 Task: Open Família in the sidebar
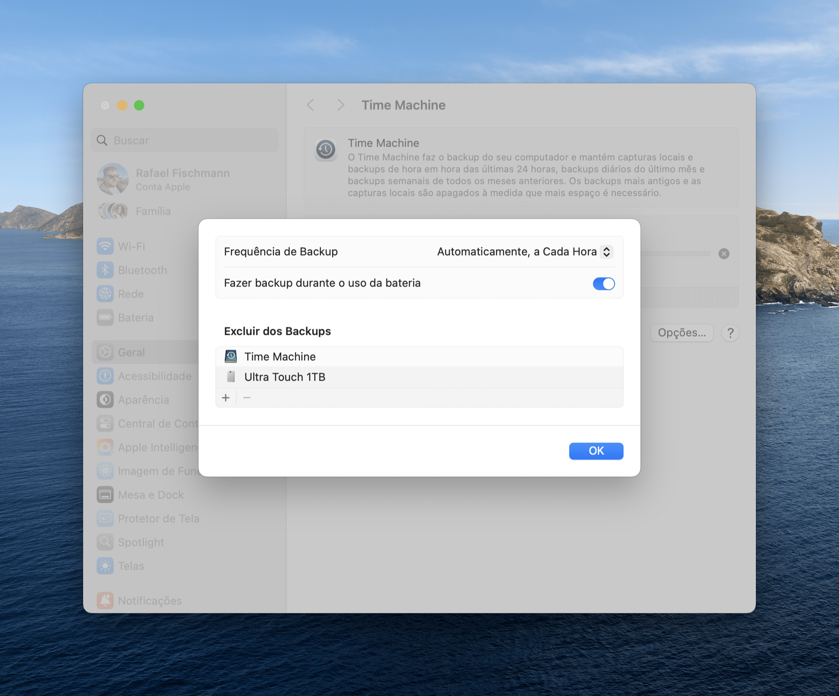tap(185, 211)
